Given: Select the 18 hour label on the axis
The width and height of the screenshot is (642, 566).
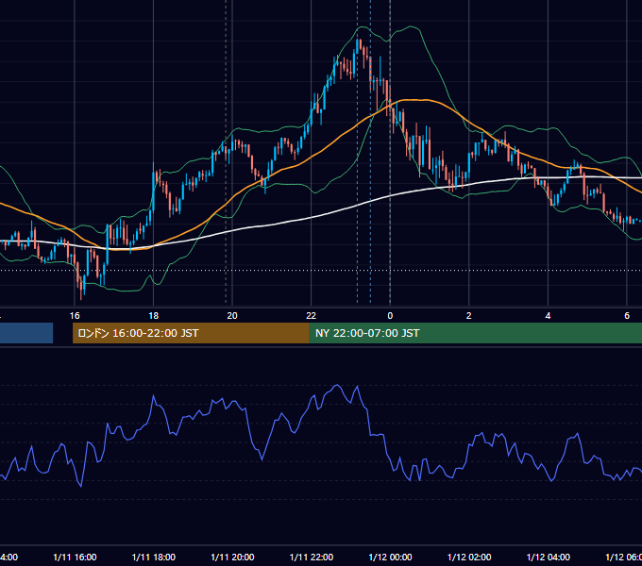Looking at the screenshot, I should pos(154,316).
